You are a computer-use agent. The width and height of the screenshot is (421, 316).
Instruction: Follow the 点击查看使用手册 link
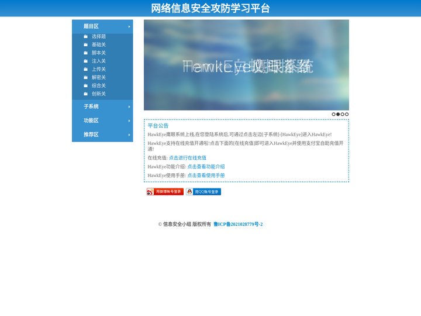pos(206,176)
